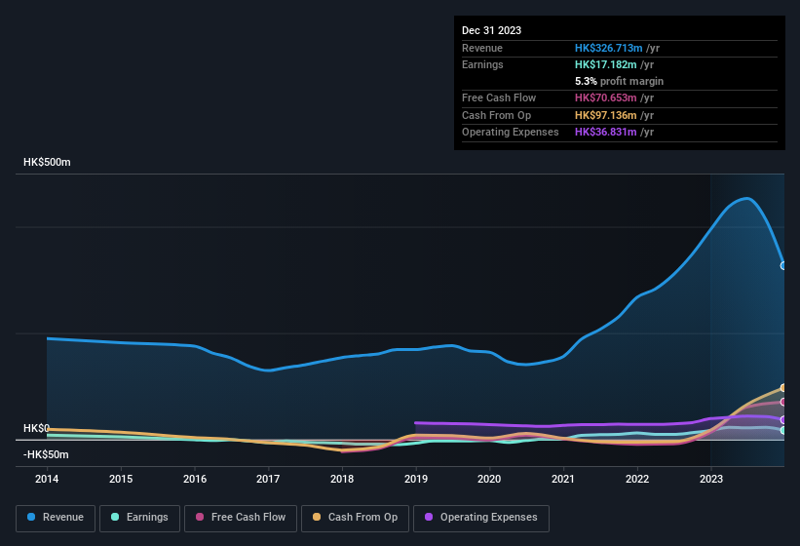This screenshot has width=800, height=546.
Task: Click the Cash From Op endpoint marker
Action: [783, 388]
